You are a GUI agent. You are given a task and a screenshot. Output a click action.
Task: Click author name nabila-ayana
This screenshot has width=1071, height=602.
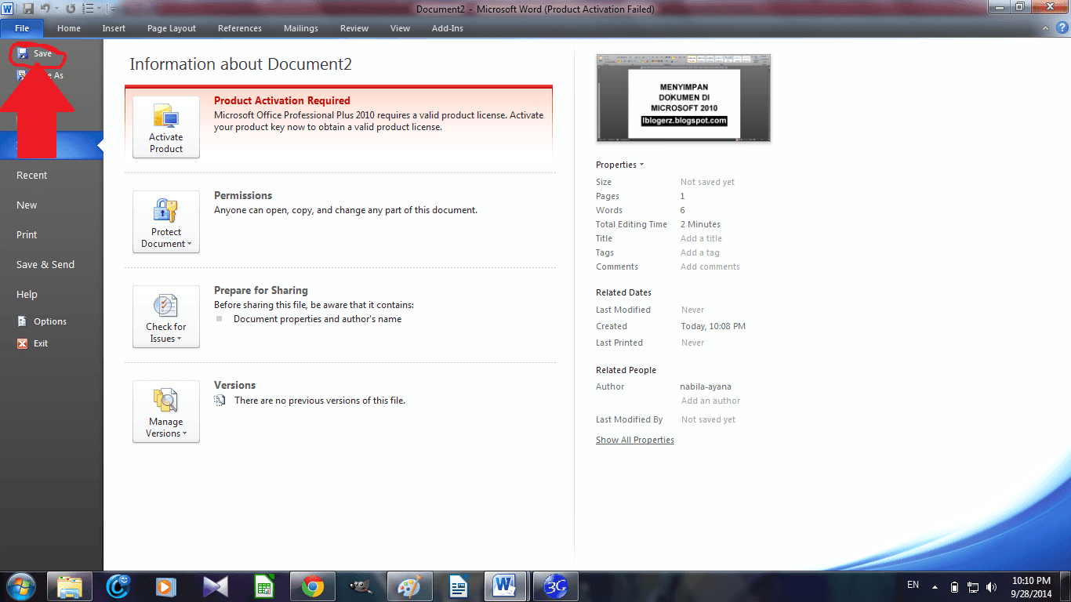706,386
